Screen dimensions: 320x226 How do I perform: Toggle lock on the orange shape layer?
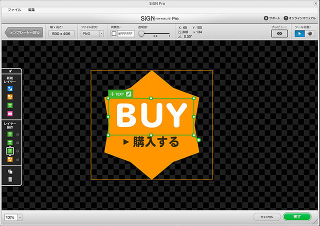[x=17, y=159]
